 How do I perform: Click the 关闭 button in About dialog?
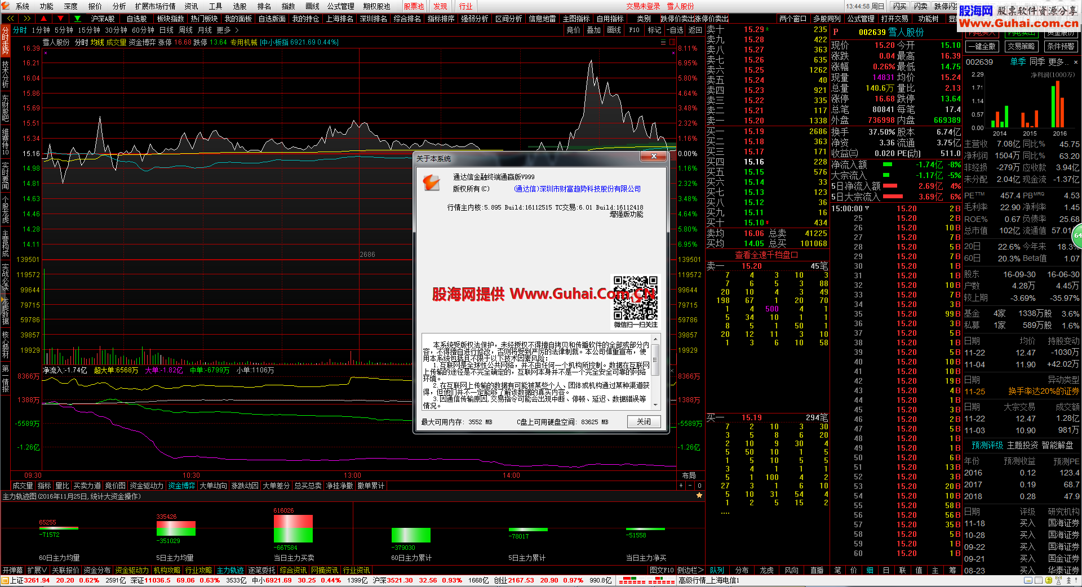(x=644, y=421)
